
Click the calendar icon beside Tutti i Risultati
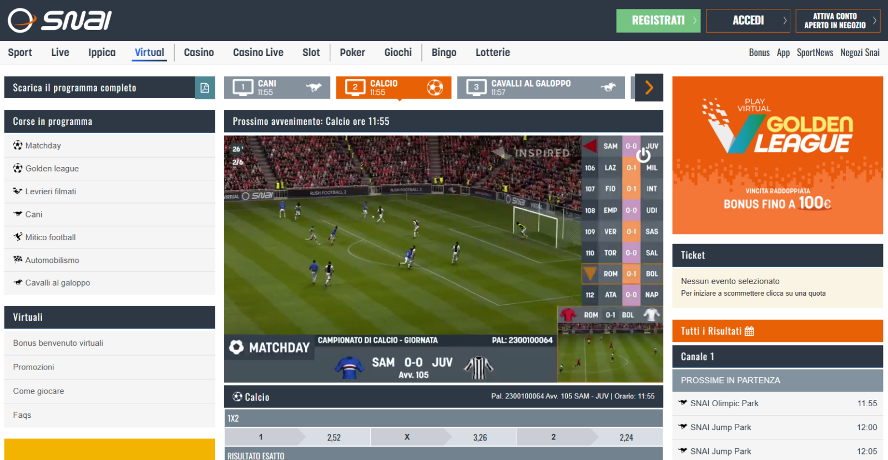coord(749,331)
